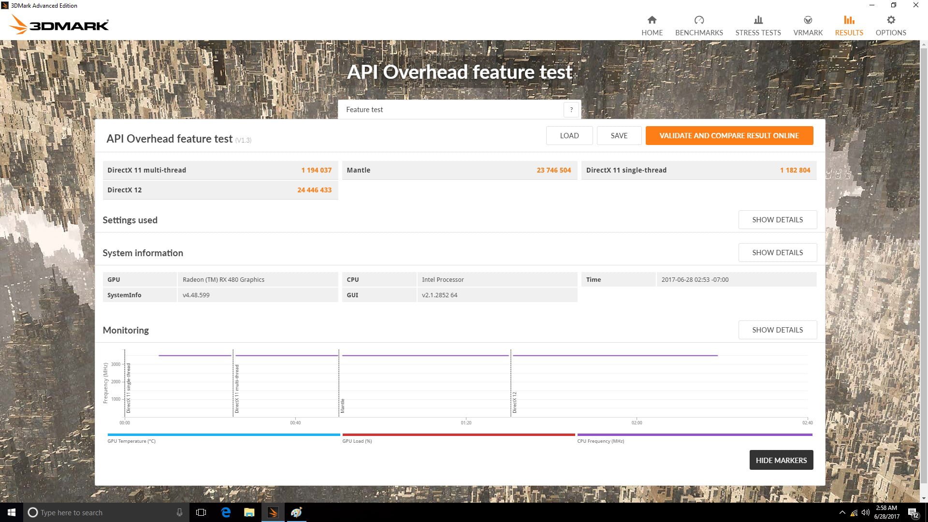Image resolution: width=928 pixels, height=522 pixels.
Task: Toggle CPU Frequency legend line
Action: pos(694,435)
